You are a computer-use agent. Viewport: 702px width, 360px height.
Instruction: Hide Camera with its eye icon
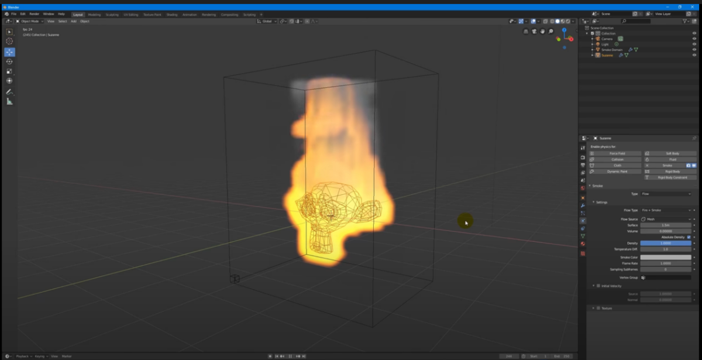point(694,39)
